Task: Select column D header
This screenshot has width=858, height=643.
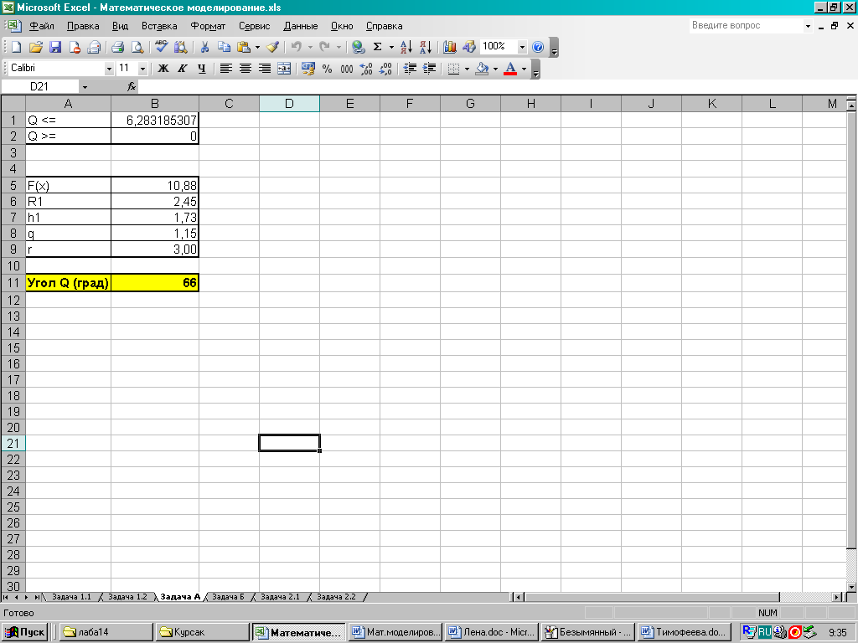Action: [289, 104]
